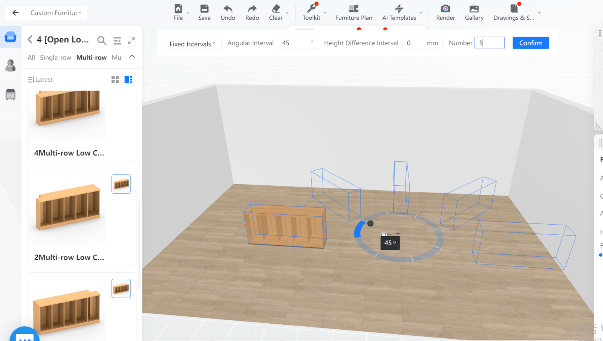Toggle the Latest sort order
The width and height of the screenshot is (603, 341).
point(40,80)
